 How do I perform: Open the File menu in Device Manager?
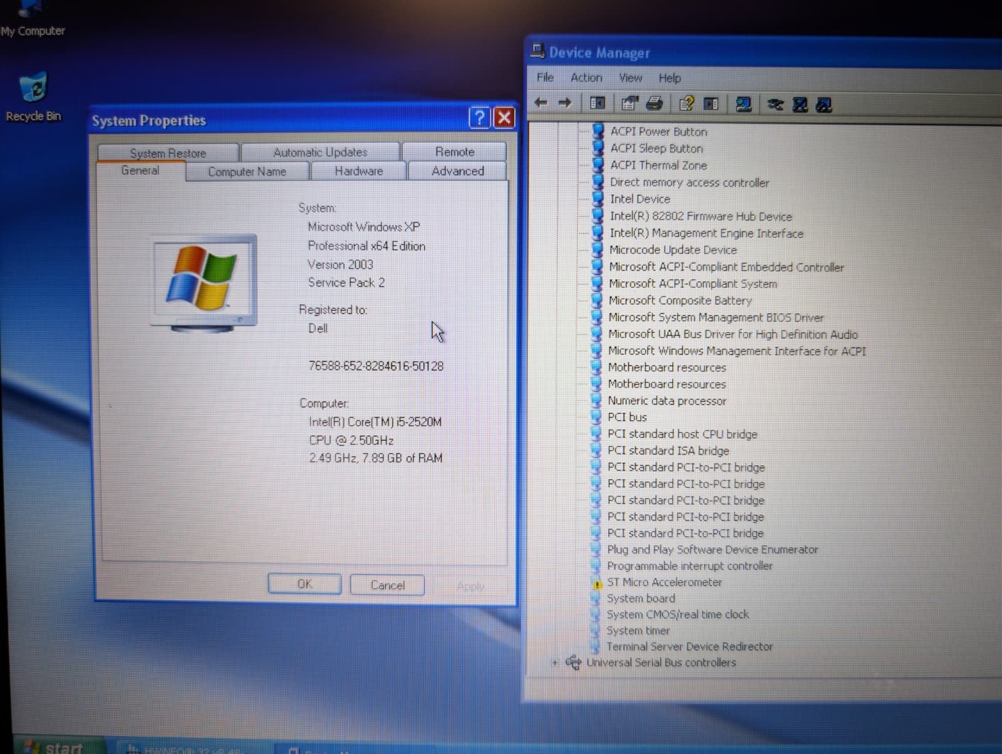click(x=545, y=77)
